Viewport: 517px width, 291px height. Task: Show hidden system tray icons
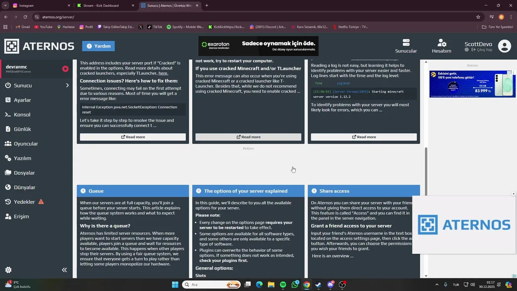(x=437, y=285)
